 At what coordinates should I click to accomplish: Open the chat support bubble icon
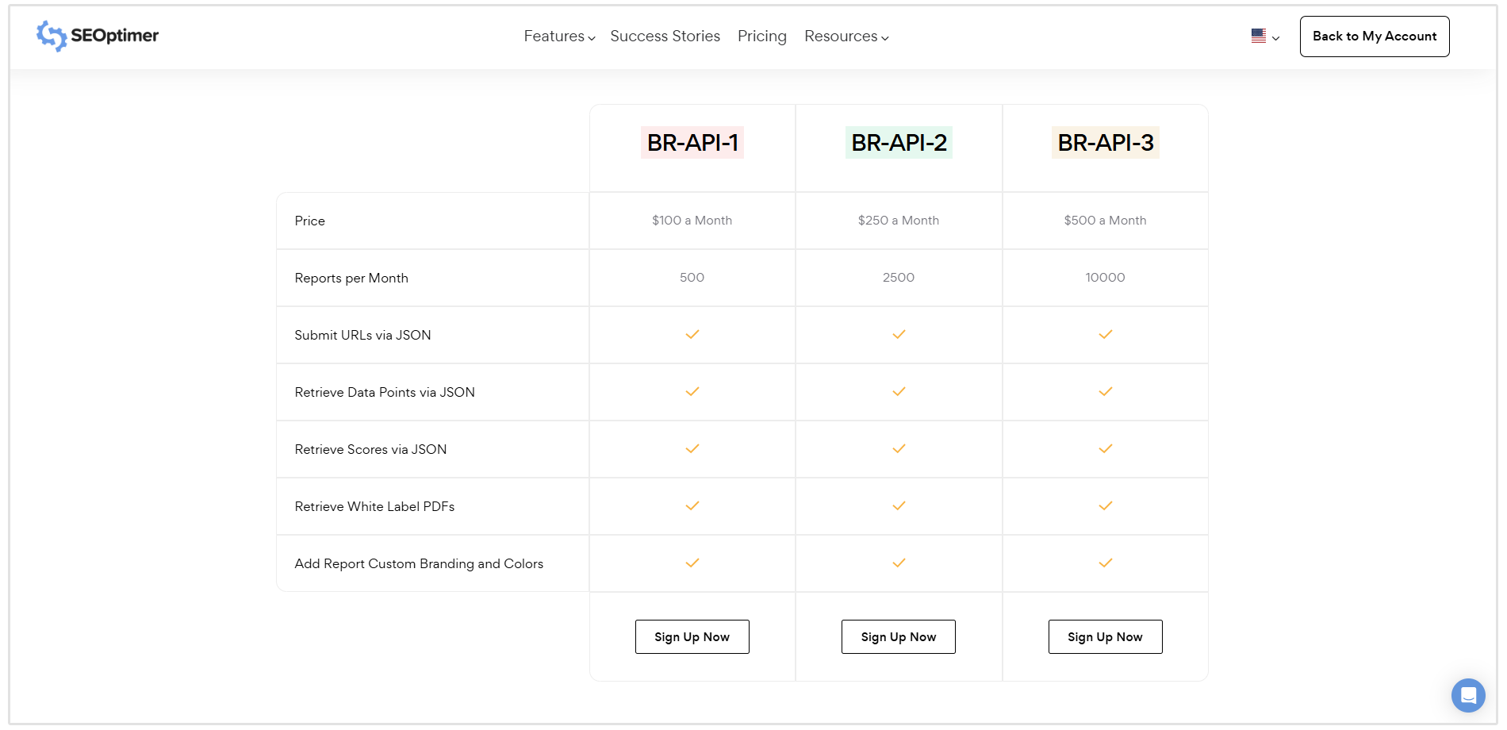[x=1468, y=696]
